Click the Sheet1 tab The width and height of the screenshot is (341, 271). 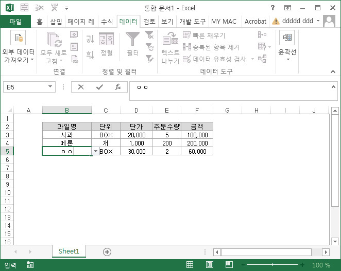point(69,251)
